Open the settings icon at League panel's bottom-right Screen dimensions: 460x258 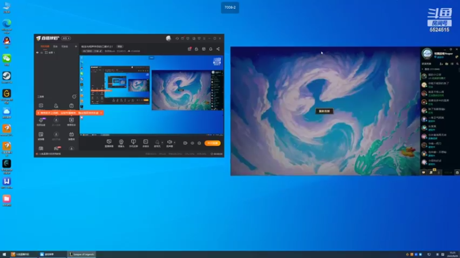click(x=457, y=173)
